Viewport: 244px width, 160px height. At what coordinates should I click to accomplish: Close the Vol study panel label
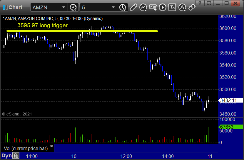[x=52, y=146]
